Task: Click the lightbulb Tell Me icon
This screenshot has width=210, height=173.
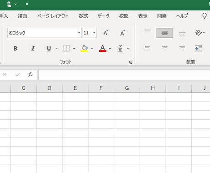Action: pos(205,16)
